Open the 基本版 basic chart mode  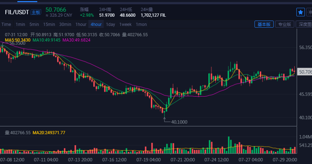pos(264,24)
